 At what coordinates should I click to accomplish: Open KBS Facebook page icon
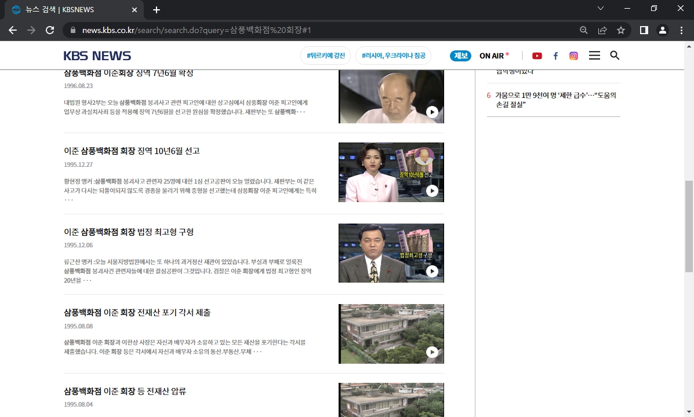[555, 56]
